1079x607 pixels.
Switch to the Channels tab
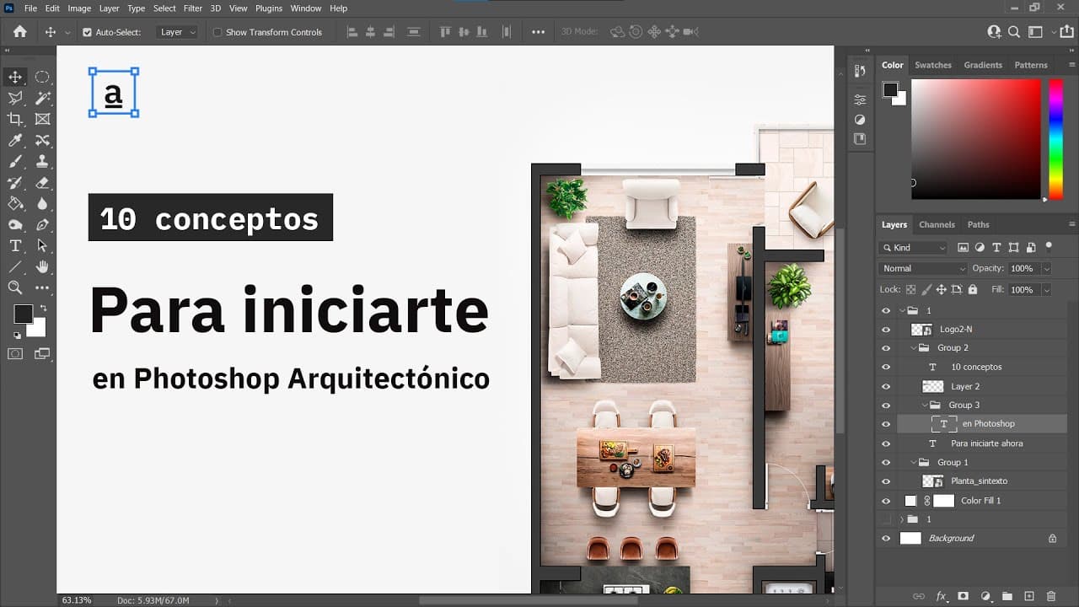coord(937,225)
